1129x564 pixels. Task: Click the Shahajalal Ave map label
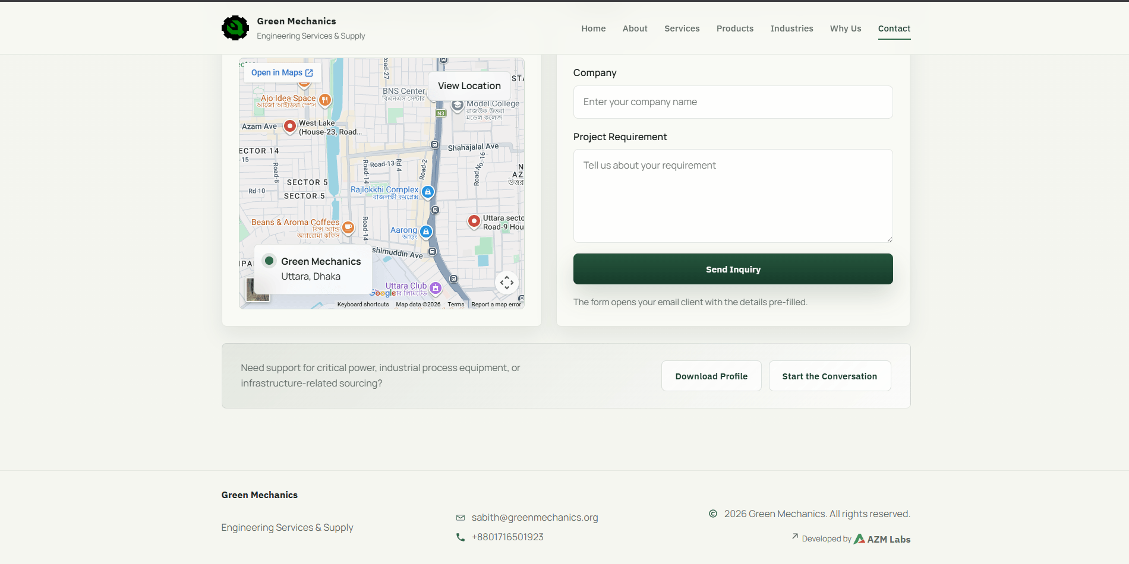[474, 147]
